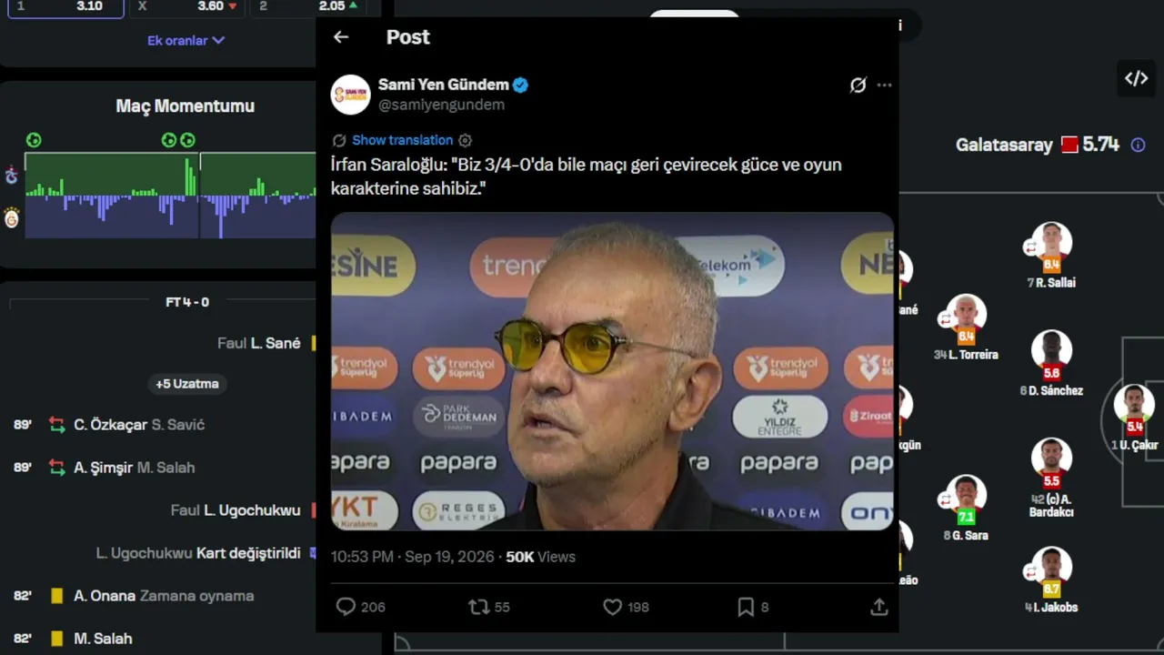Image resolution: width=1164 pixels, height=655 pixels.
Task: Expand Ek oranlar dropdown
Action: (186, 40)
